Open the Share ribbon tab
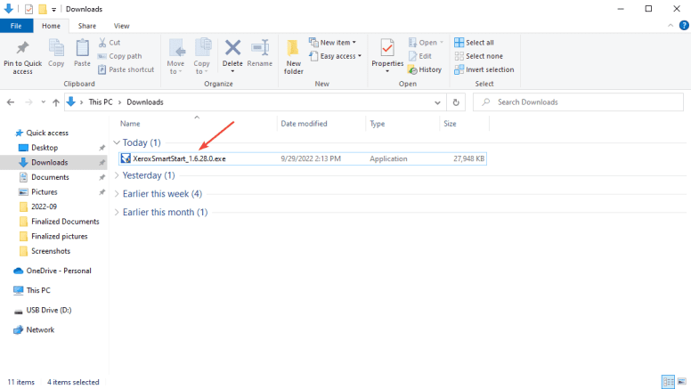This screenshot has height=389, width=691. pos(86,27)
